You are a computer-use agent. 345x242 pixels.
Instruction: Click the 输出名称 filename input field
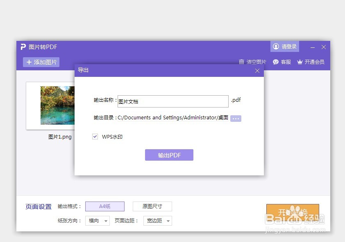[x=173, y=101]
